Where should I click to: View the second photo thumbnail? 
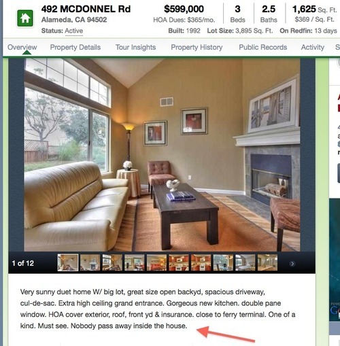click(x=90, y=262)
